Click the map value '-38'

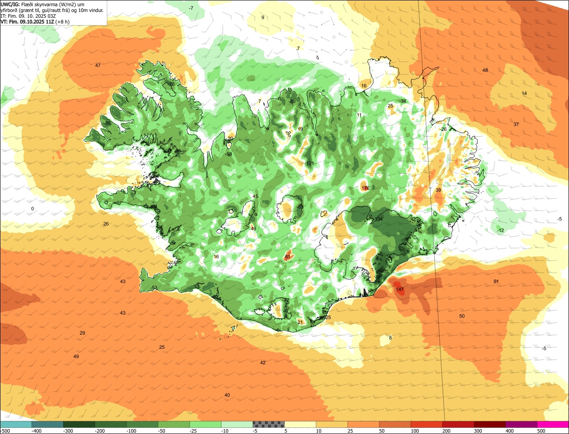[x=402, y=101]
